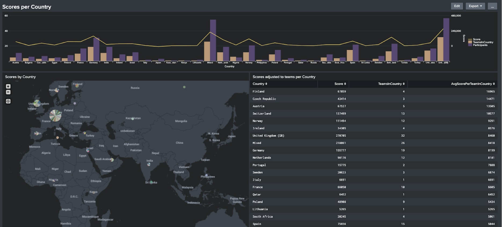Image resolution: width=502 pixels, height=227 pixels.
Task: Click the map zoom out button
Action: click(8, 92)
